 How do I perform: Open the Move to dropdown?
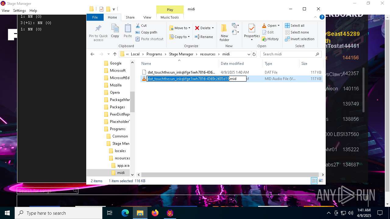point(180,28)
